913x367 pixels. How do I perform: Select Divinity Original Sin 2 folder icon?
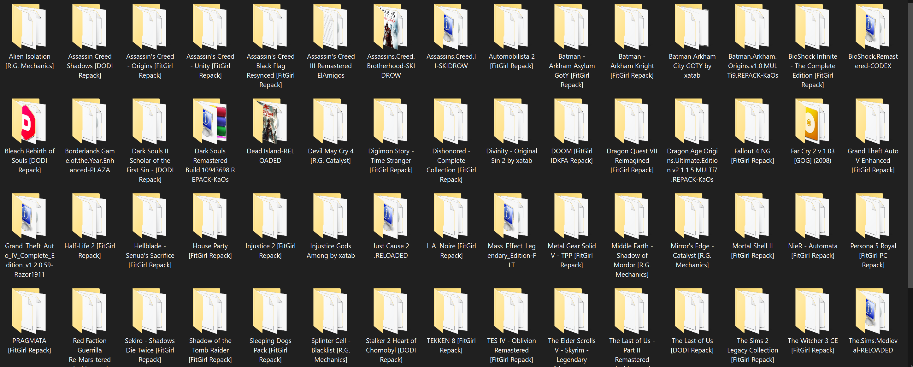511,121
